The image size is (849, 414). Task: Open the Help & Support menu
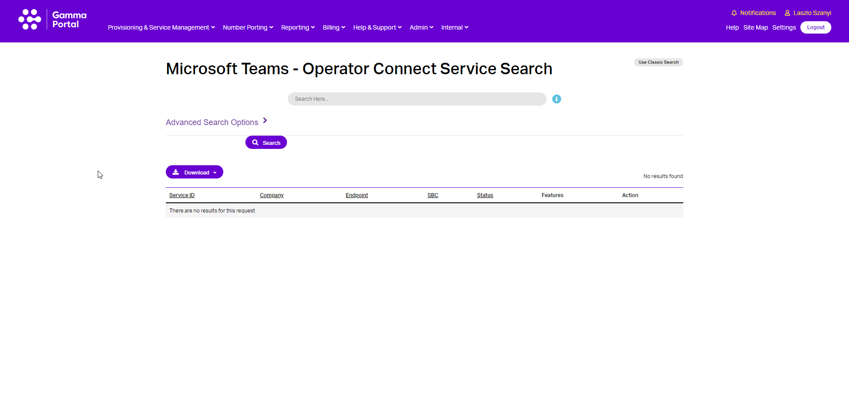coord(378,27)
